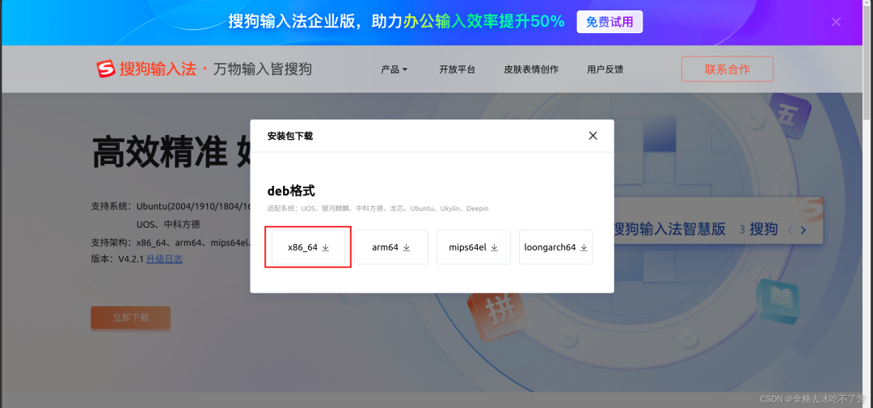Image resolution: width=873 pixels, height=408 pixels.
Task: Click the Sogou red S logo
Action: [x=106, y=69]
